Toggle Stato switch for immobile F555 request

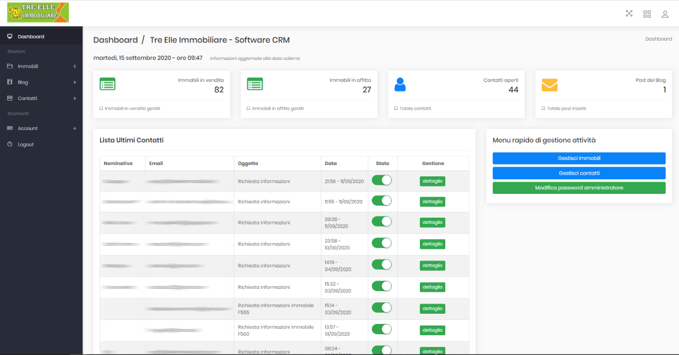tap(382, 308)
